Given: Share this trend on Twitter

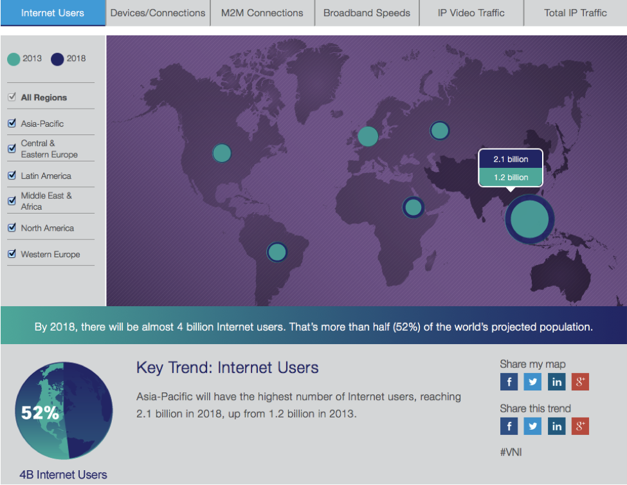Looking at the screenshot, I should click(532, 426).
